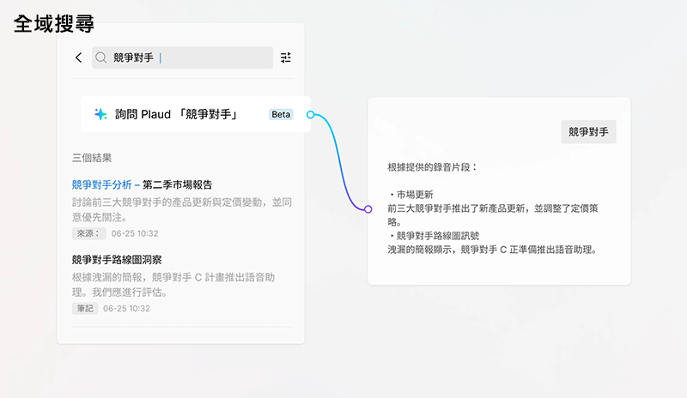This screenshot has height=398, width=687.
Task: Open result 競爭對手分析 – 第二季市場報告
Action: pos(142,184)
